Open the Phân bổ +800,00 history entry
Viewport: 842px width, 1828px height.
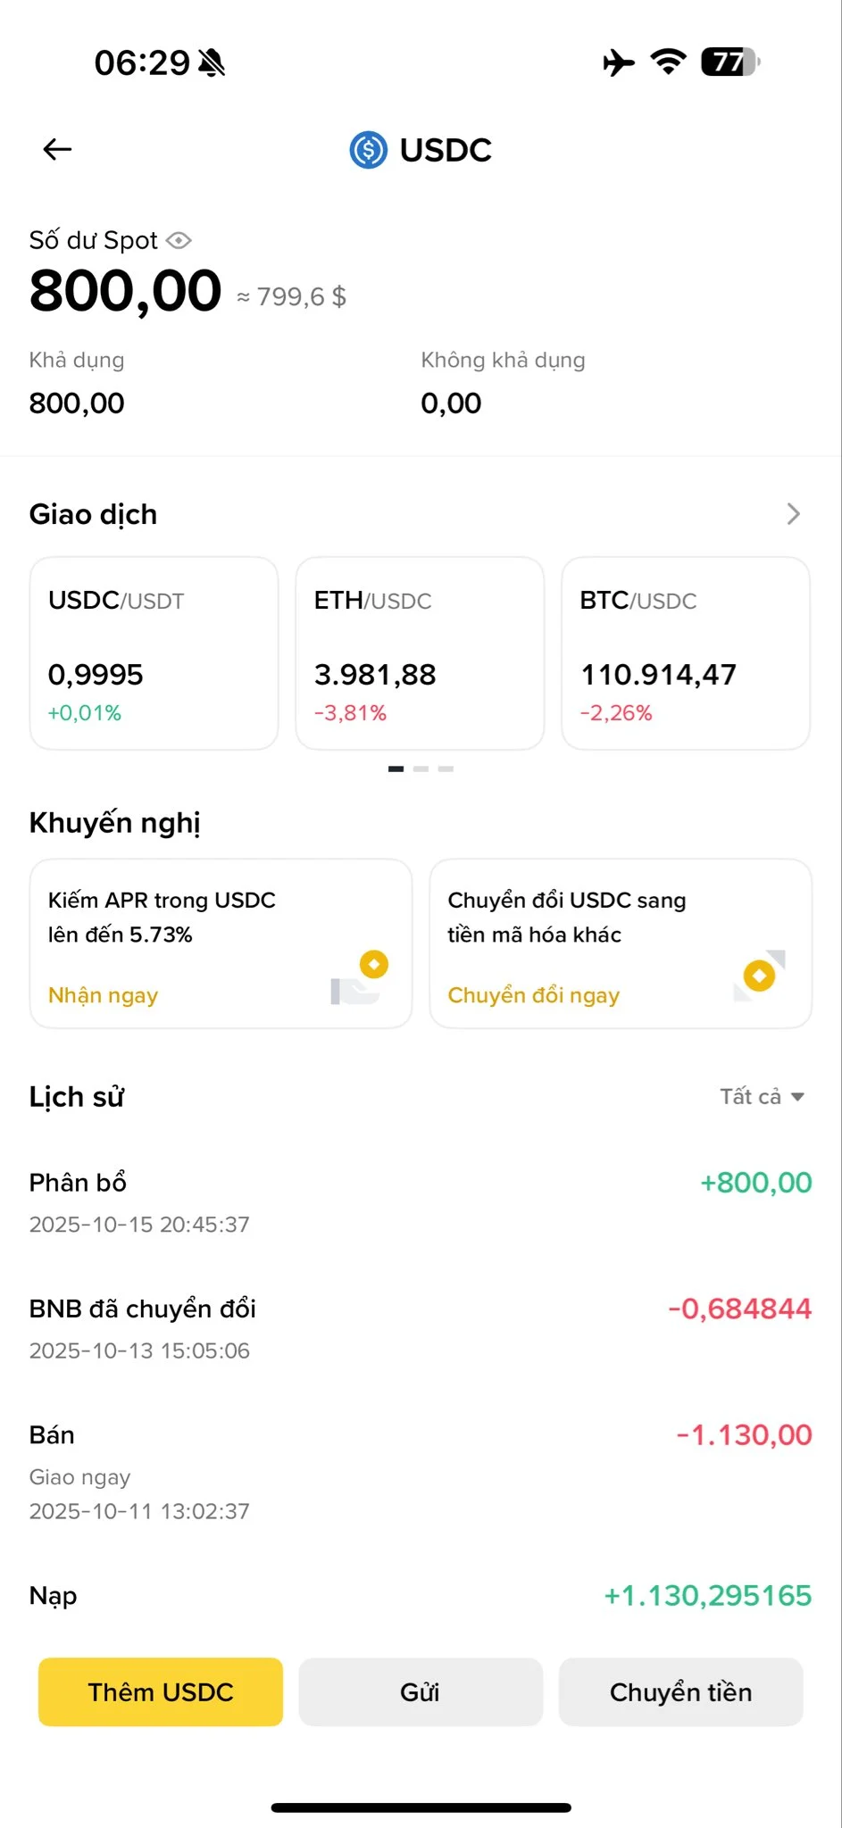point(420,1201)
